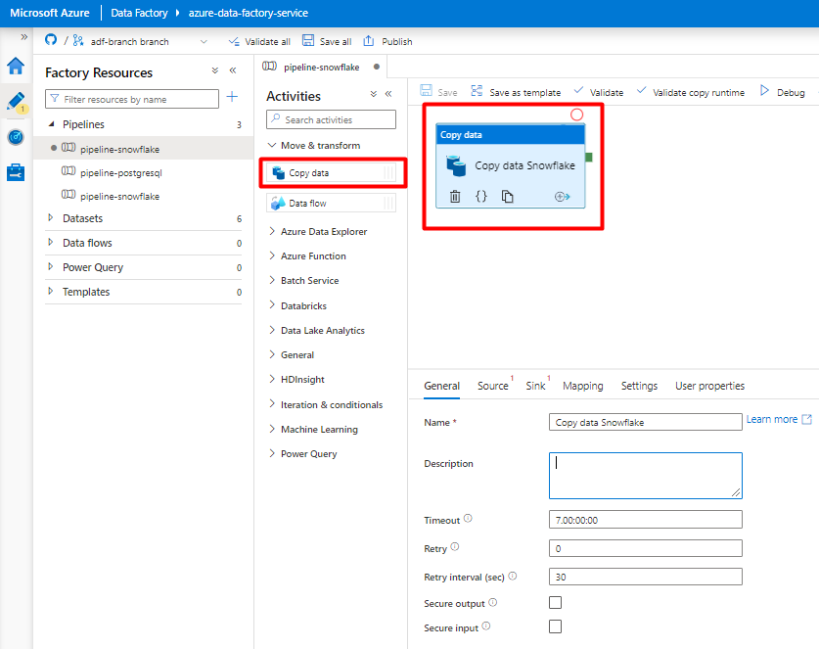The height and width of the screenshot is (649, 819).
Task: Collapse the Activities pane
Action: click(388, 94)
